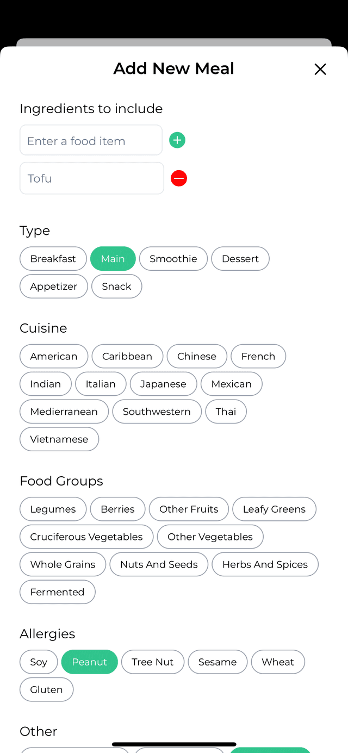This screenshot has width=348, height=753.
Task: Select the Fermented food group
Action: point(57,592)
